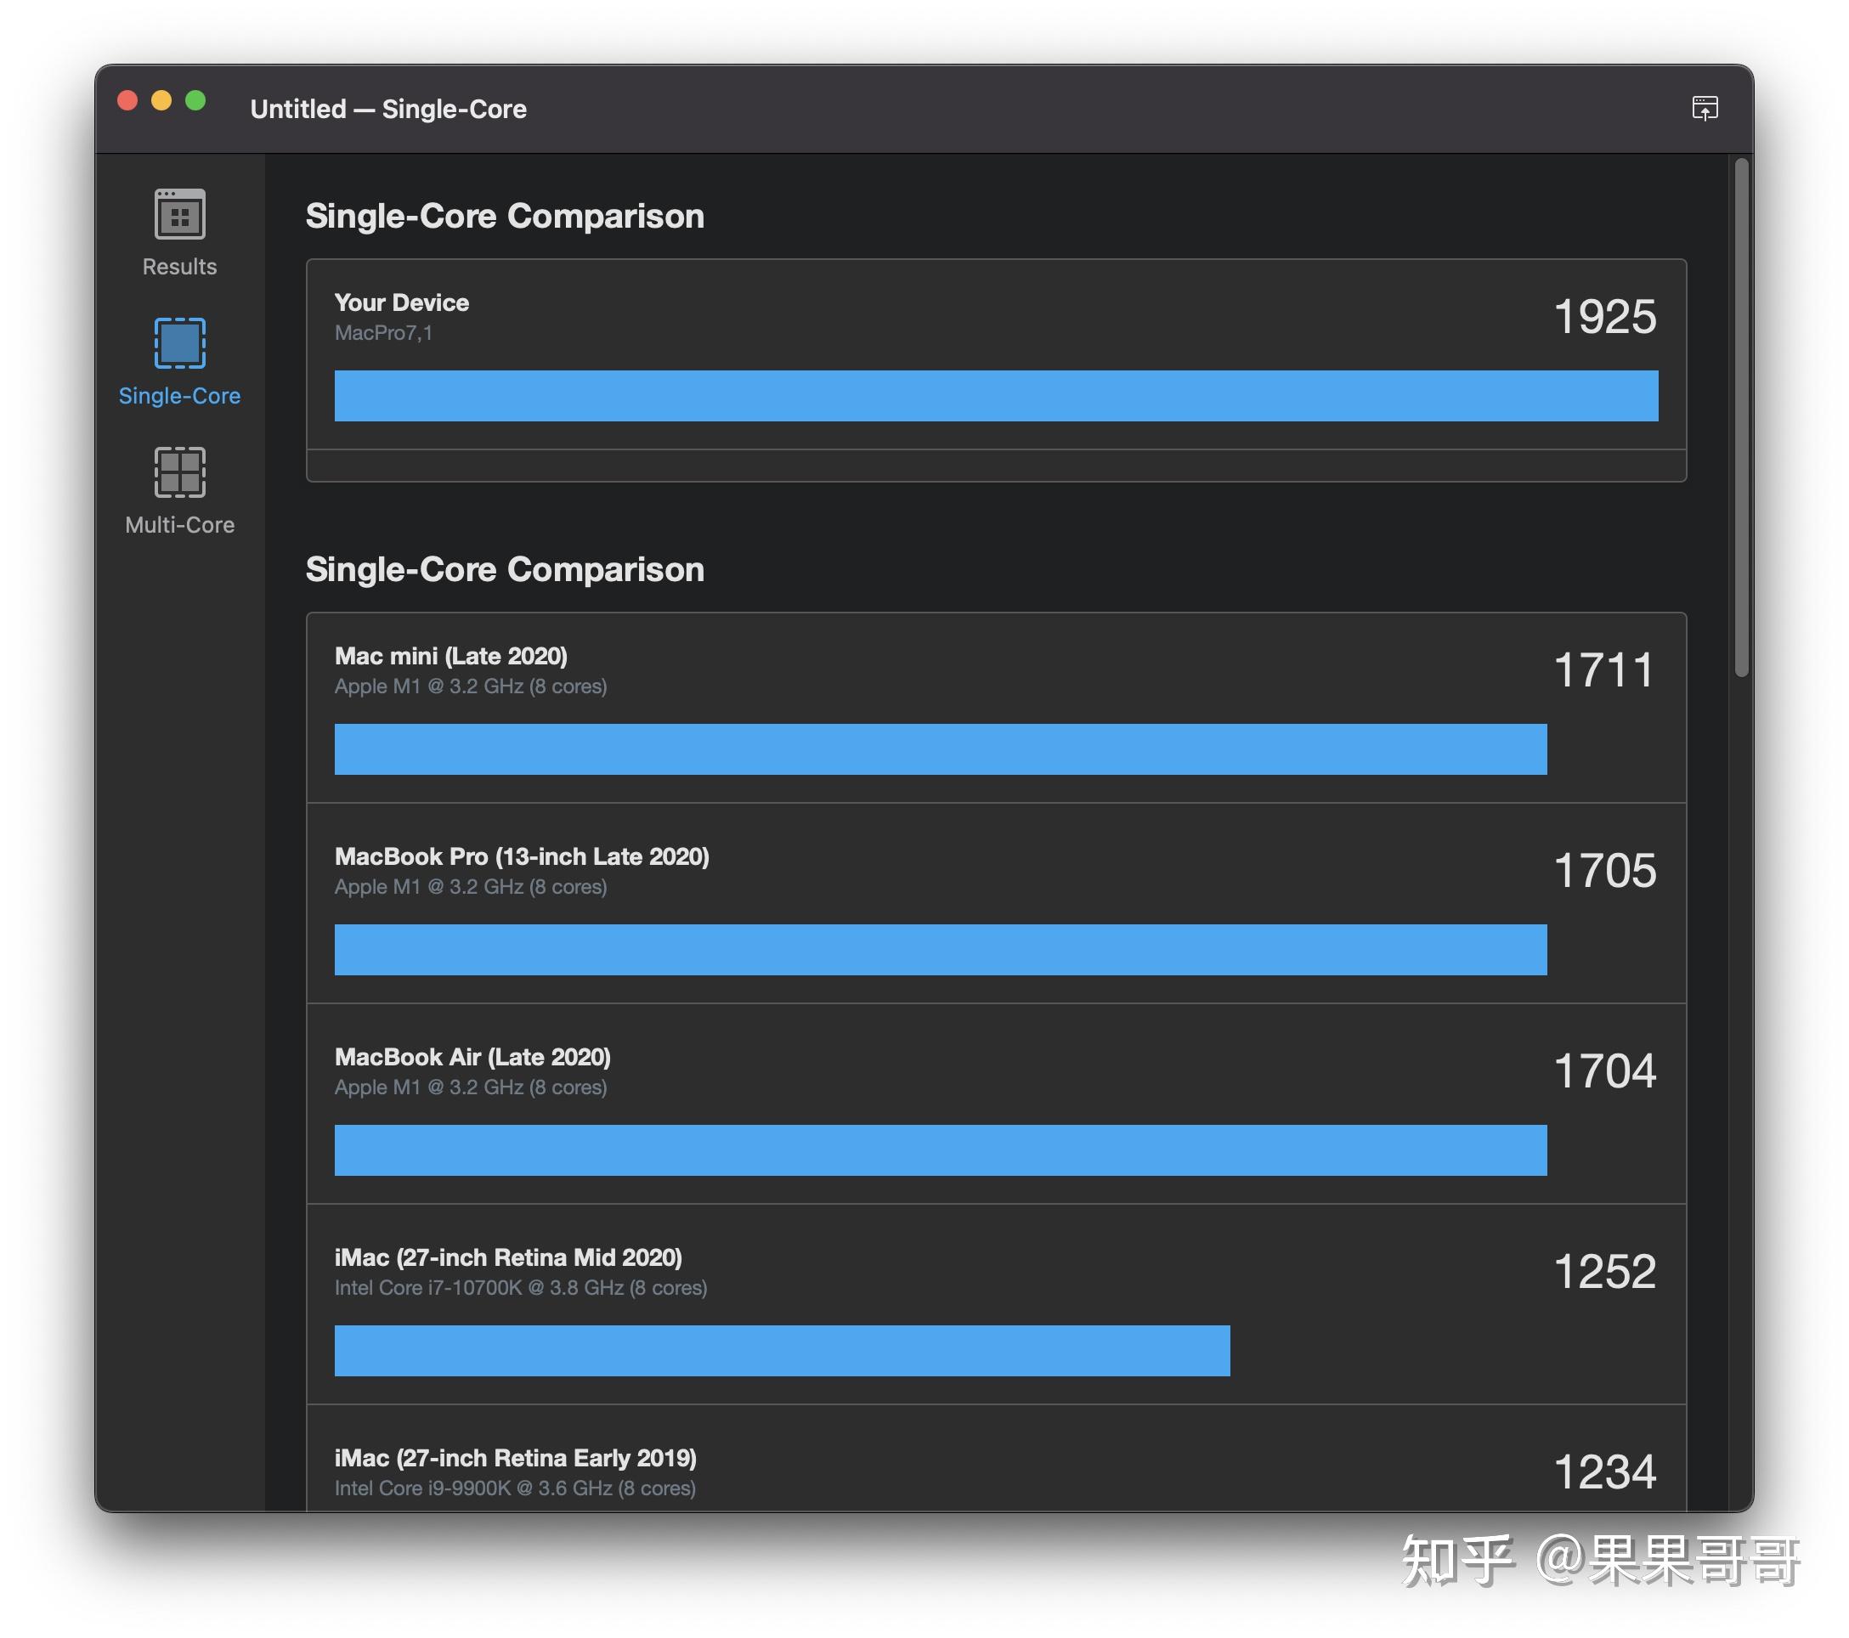Click 'Mac mini (Late 2020)' title
This screenshot has width=1849, height=1638.
click(x=450, y=656)
